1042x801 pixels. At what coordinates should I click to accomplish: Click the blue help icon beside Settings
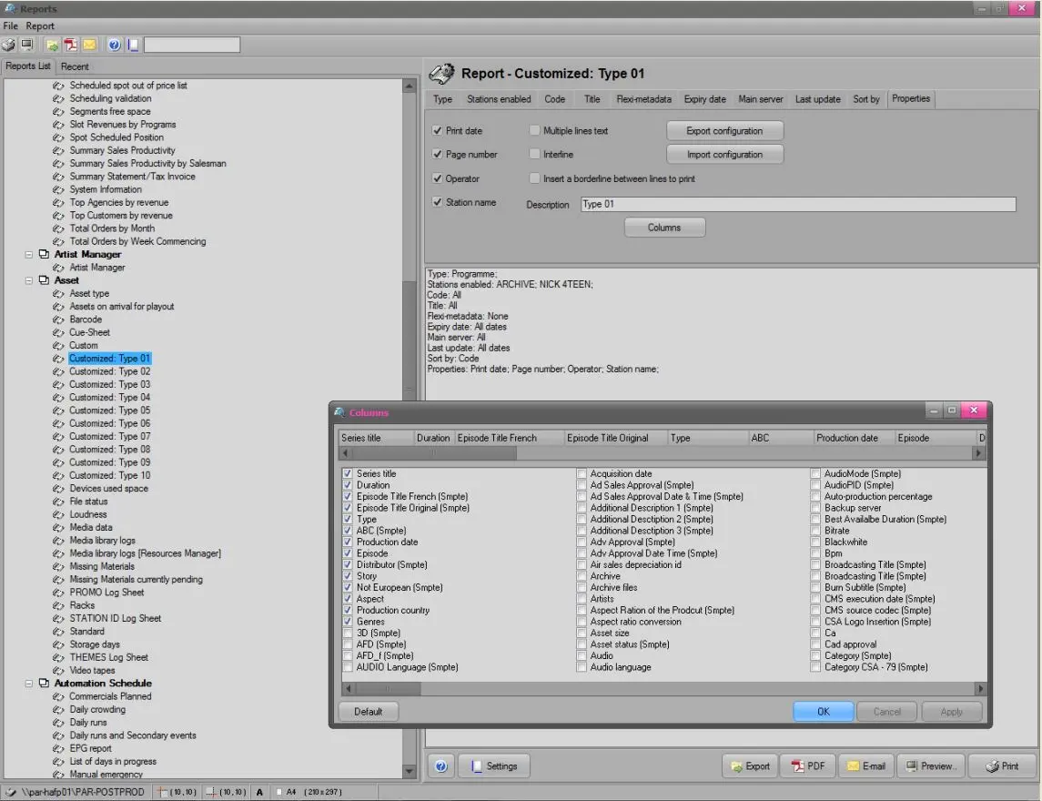coord(440,766)
